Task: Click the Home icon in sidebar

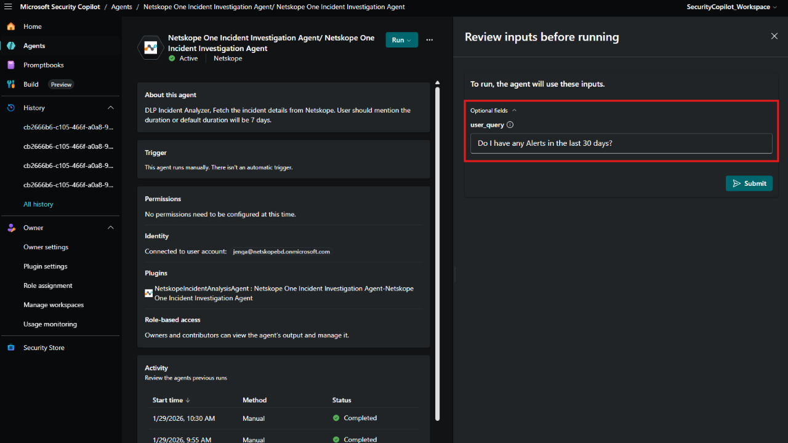Action: pos(10,26)
